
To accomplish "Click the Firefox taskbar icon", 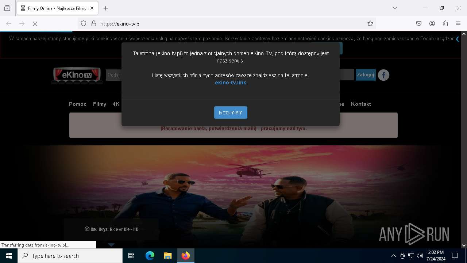I will (x=186, y=256).
